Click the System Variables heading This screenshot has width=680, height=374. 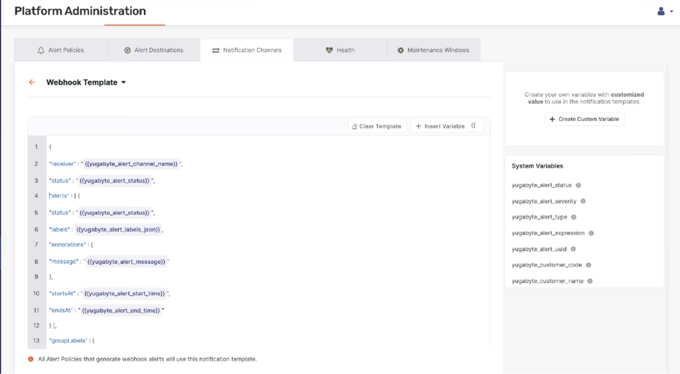pyautogui.click(x=537, y=166)
